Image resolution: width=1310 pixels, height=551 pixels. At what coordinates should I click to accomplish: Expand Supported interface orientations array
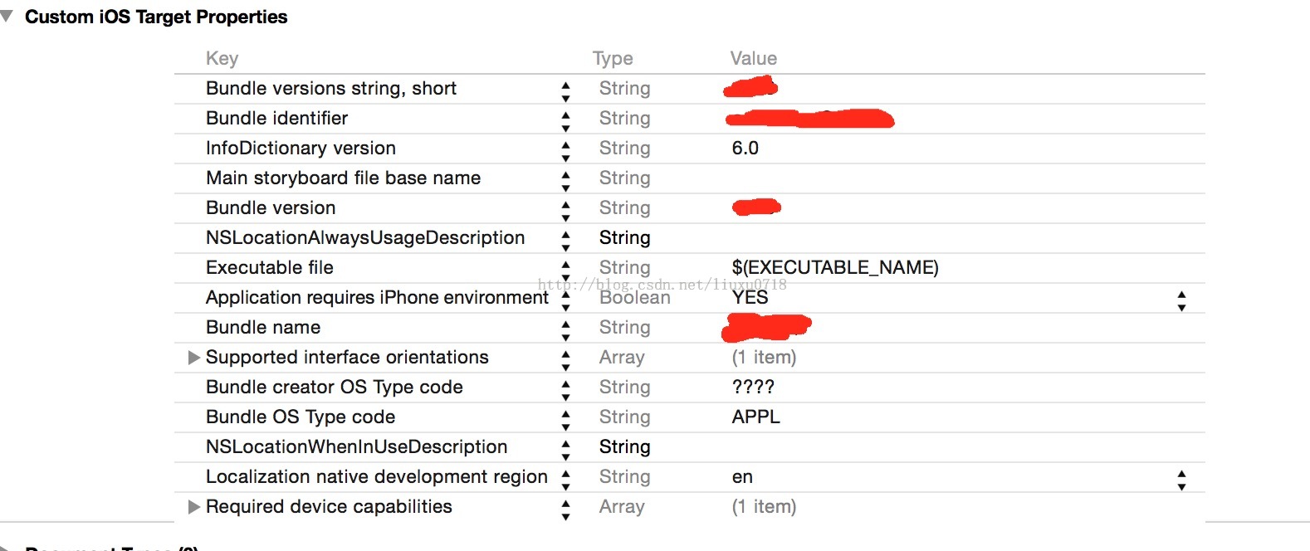click(x=194, y=358)
